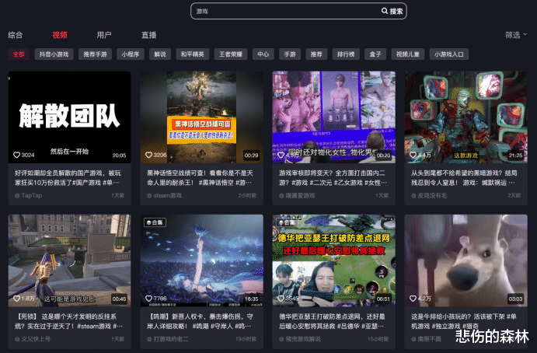This screenshot has height=353, width=537.
Task: Select the 视频 tab
Action: pyautogui.click(x=60, y=35)
